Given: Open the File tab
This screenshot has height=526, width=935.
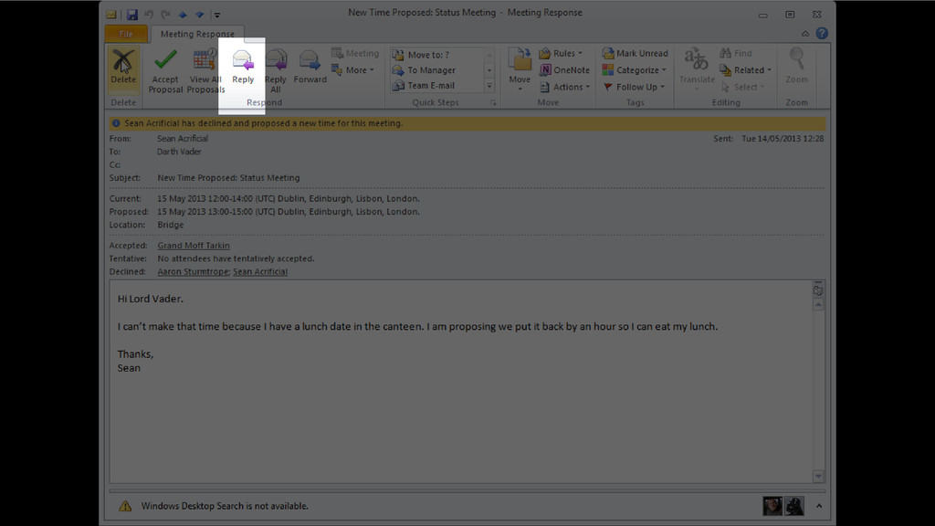Looking at the screenshot, I should tap(126, 34).
